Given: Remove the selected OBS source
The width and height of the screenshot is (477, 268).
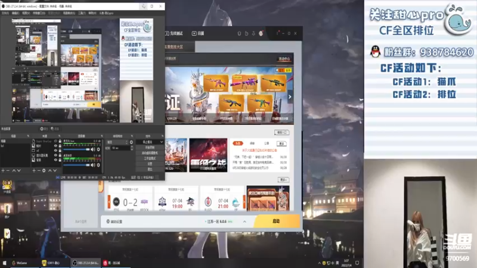Looking at the screenshot, I should [39, 171].
